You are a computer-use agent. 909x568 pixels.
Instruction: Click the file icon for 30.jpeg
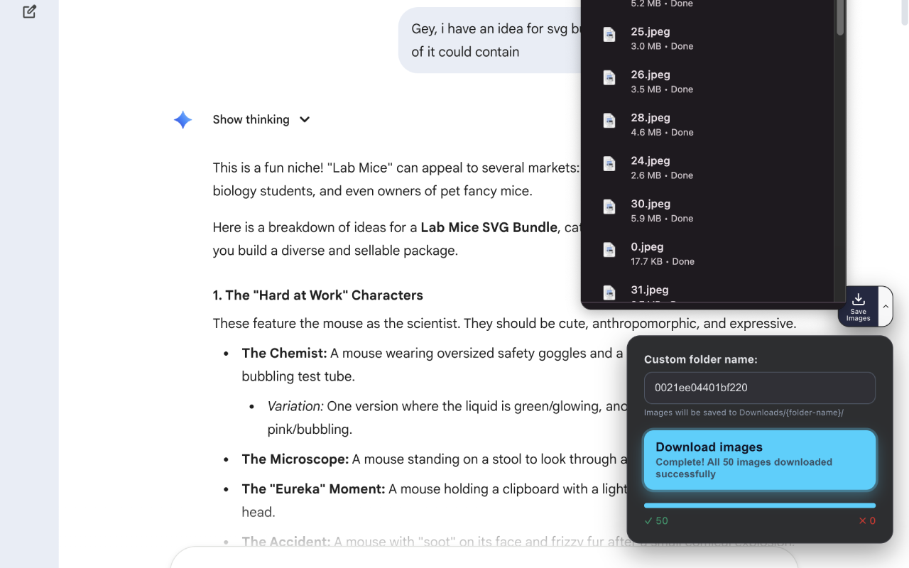point(609,207)
